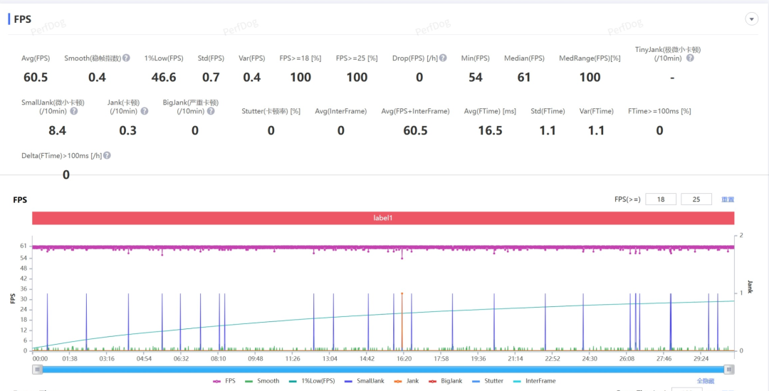The image size is (769, 391).
Task: Hide the Smooth series in the legend
Action: (261, 381)
